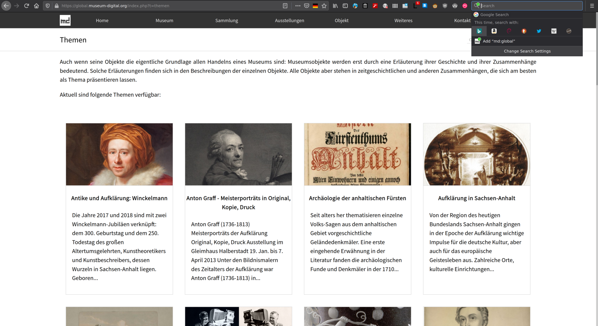Viewport: 598px width, 326px height.
Task: Add md:global as search engine
Action: (527, 41)
